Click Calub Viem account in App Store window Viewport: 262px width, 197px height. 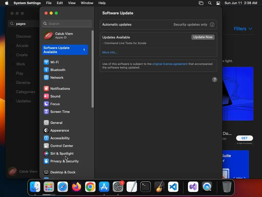pyautogui.click(x=23, y=171)
